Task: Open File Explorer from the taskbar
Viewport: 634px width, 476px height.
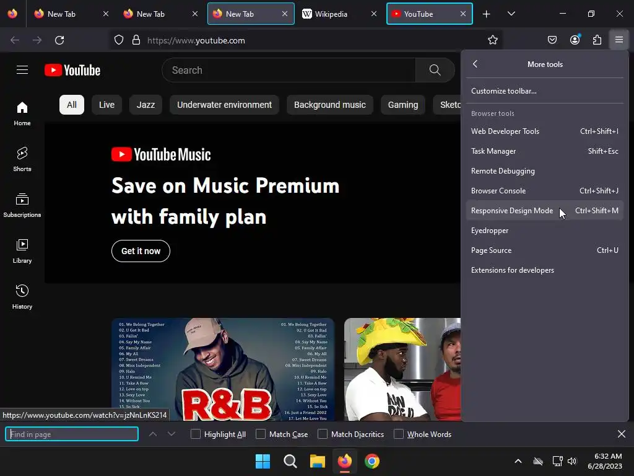Action: coord(318,461)
